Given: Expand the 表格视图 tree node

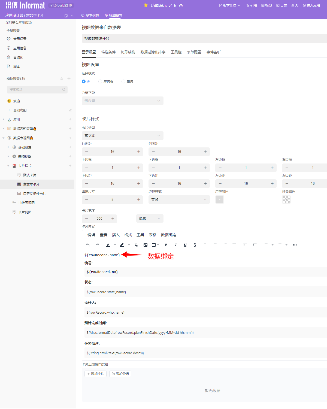Looking at the screenshot, I should point(8,156).
